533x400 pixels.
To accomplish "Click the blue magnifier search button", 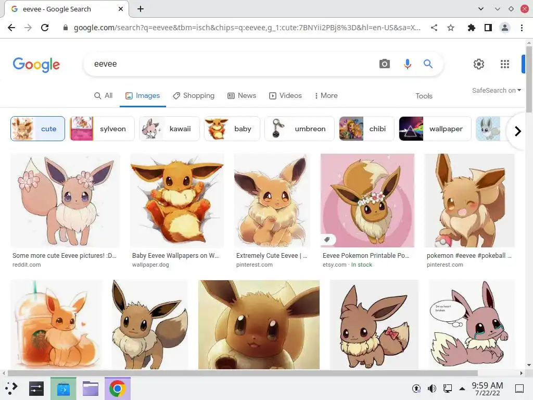I will (428, 64).
